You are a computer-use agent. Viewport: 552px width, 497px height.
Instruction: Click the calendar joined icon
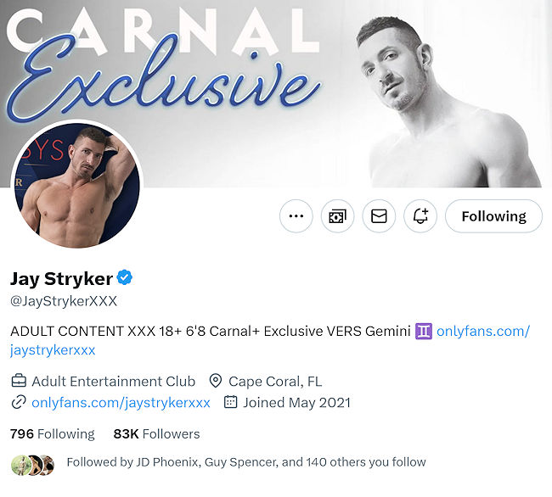230,402
